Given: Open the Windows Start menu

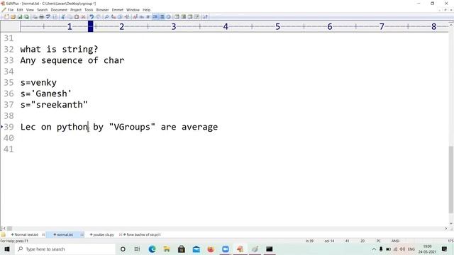Looking at the screenshot, I should click(7, 249).
